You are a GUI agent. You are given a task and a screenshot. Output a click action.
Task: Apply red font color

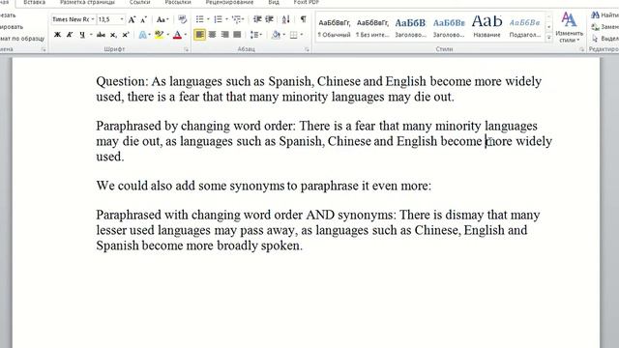click(x=177, y=35)
